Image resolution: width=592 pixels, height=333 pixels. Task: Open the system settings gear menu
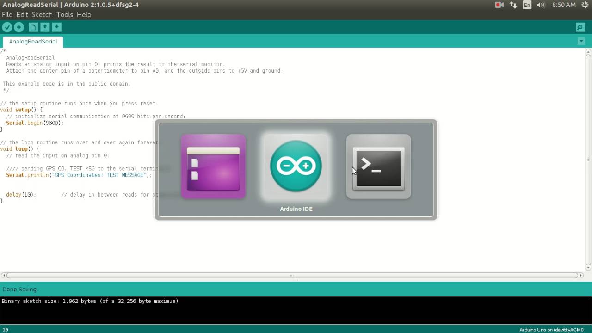click(x=585, y=5)
